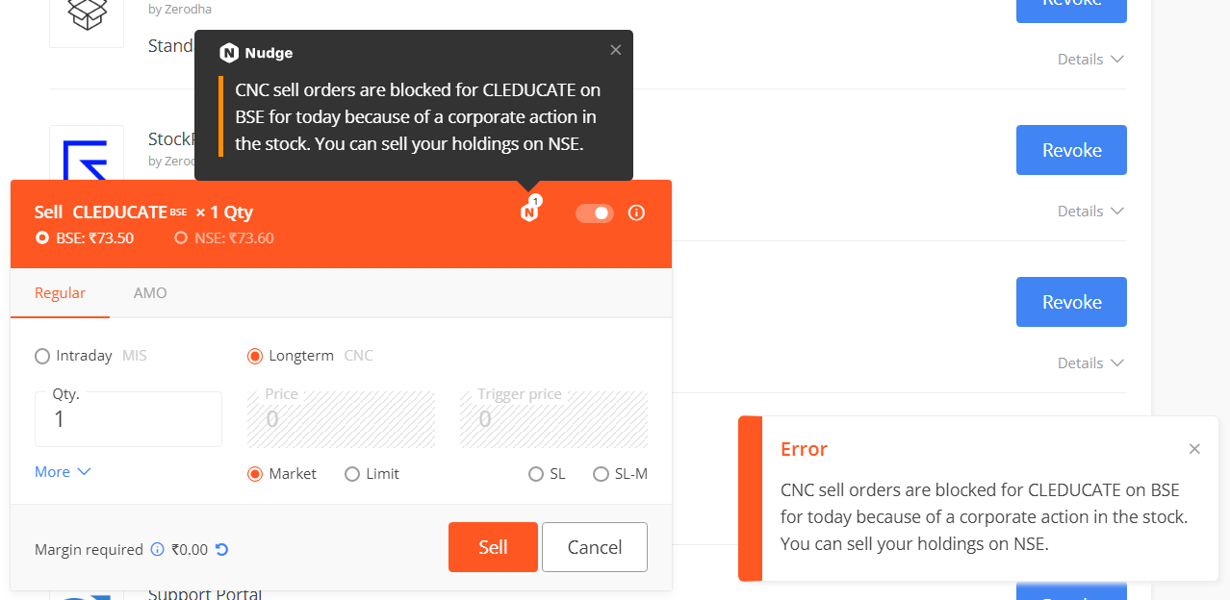The image size is (1230, 600).
Task: Select the NSE ₹73.60 exchange option
Action: [224, 237]
